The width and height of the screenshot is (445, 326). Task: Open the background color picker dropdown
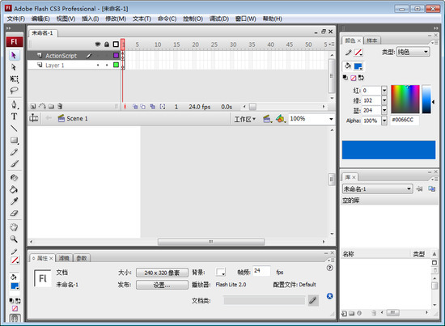[221, 273]
